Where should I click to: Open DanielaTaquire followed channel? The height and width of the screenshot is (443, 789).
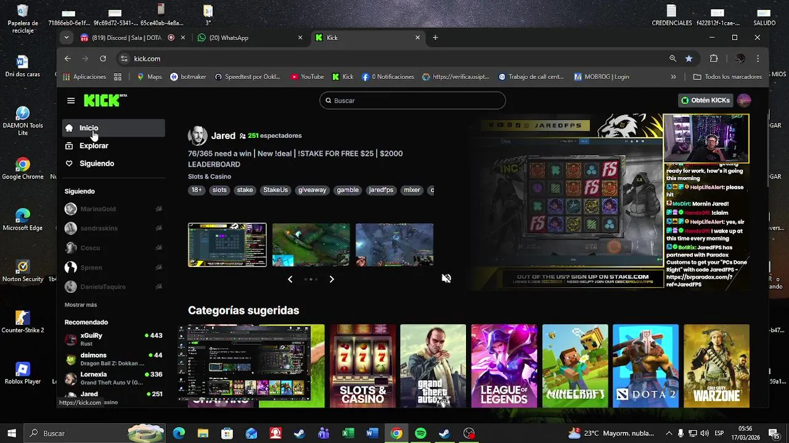114,287
